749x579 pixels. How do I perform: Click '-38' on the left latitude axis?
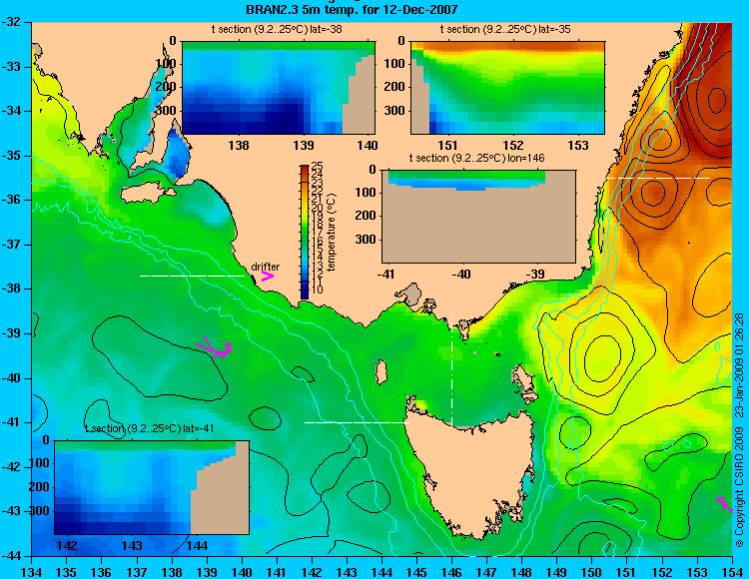point(12,289)
